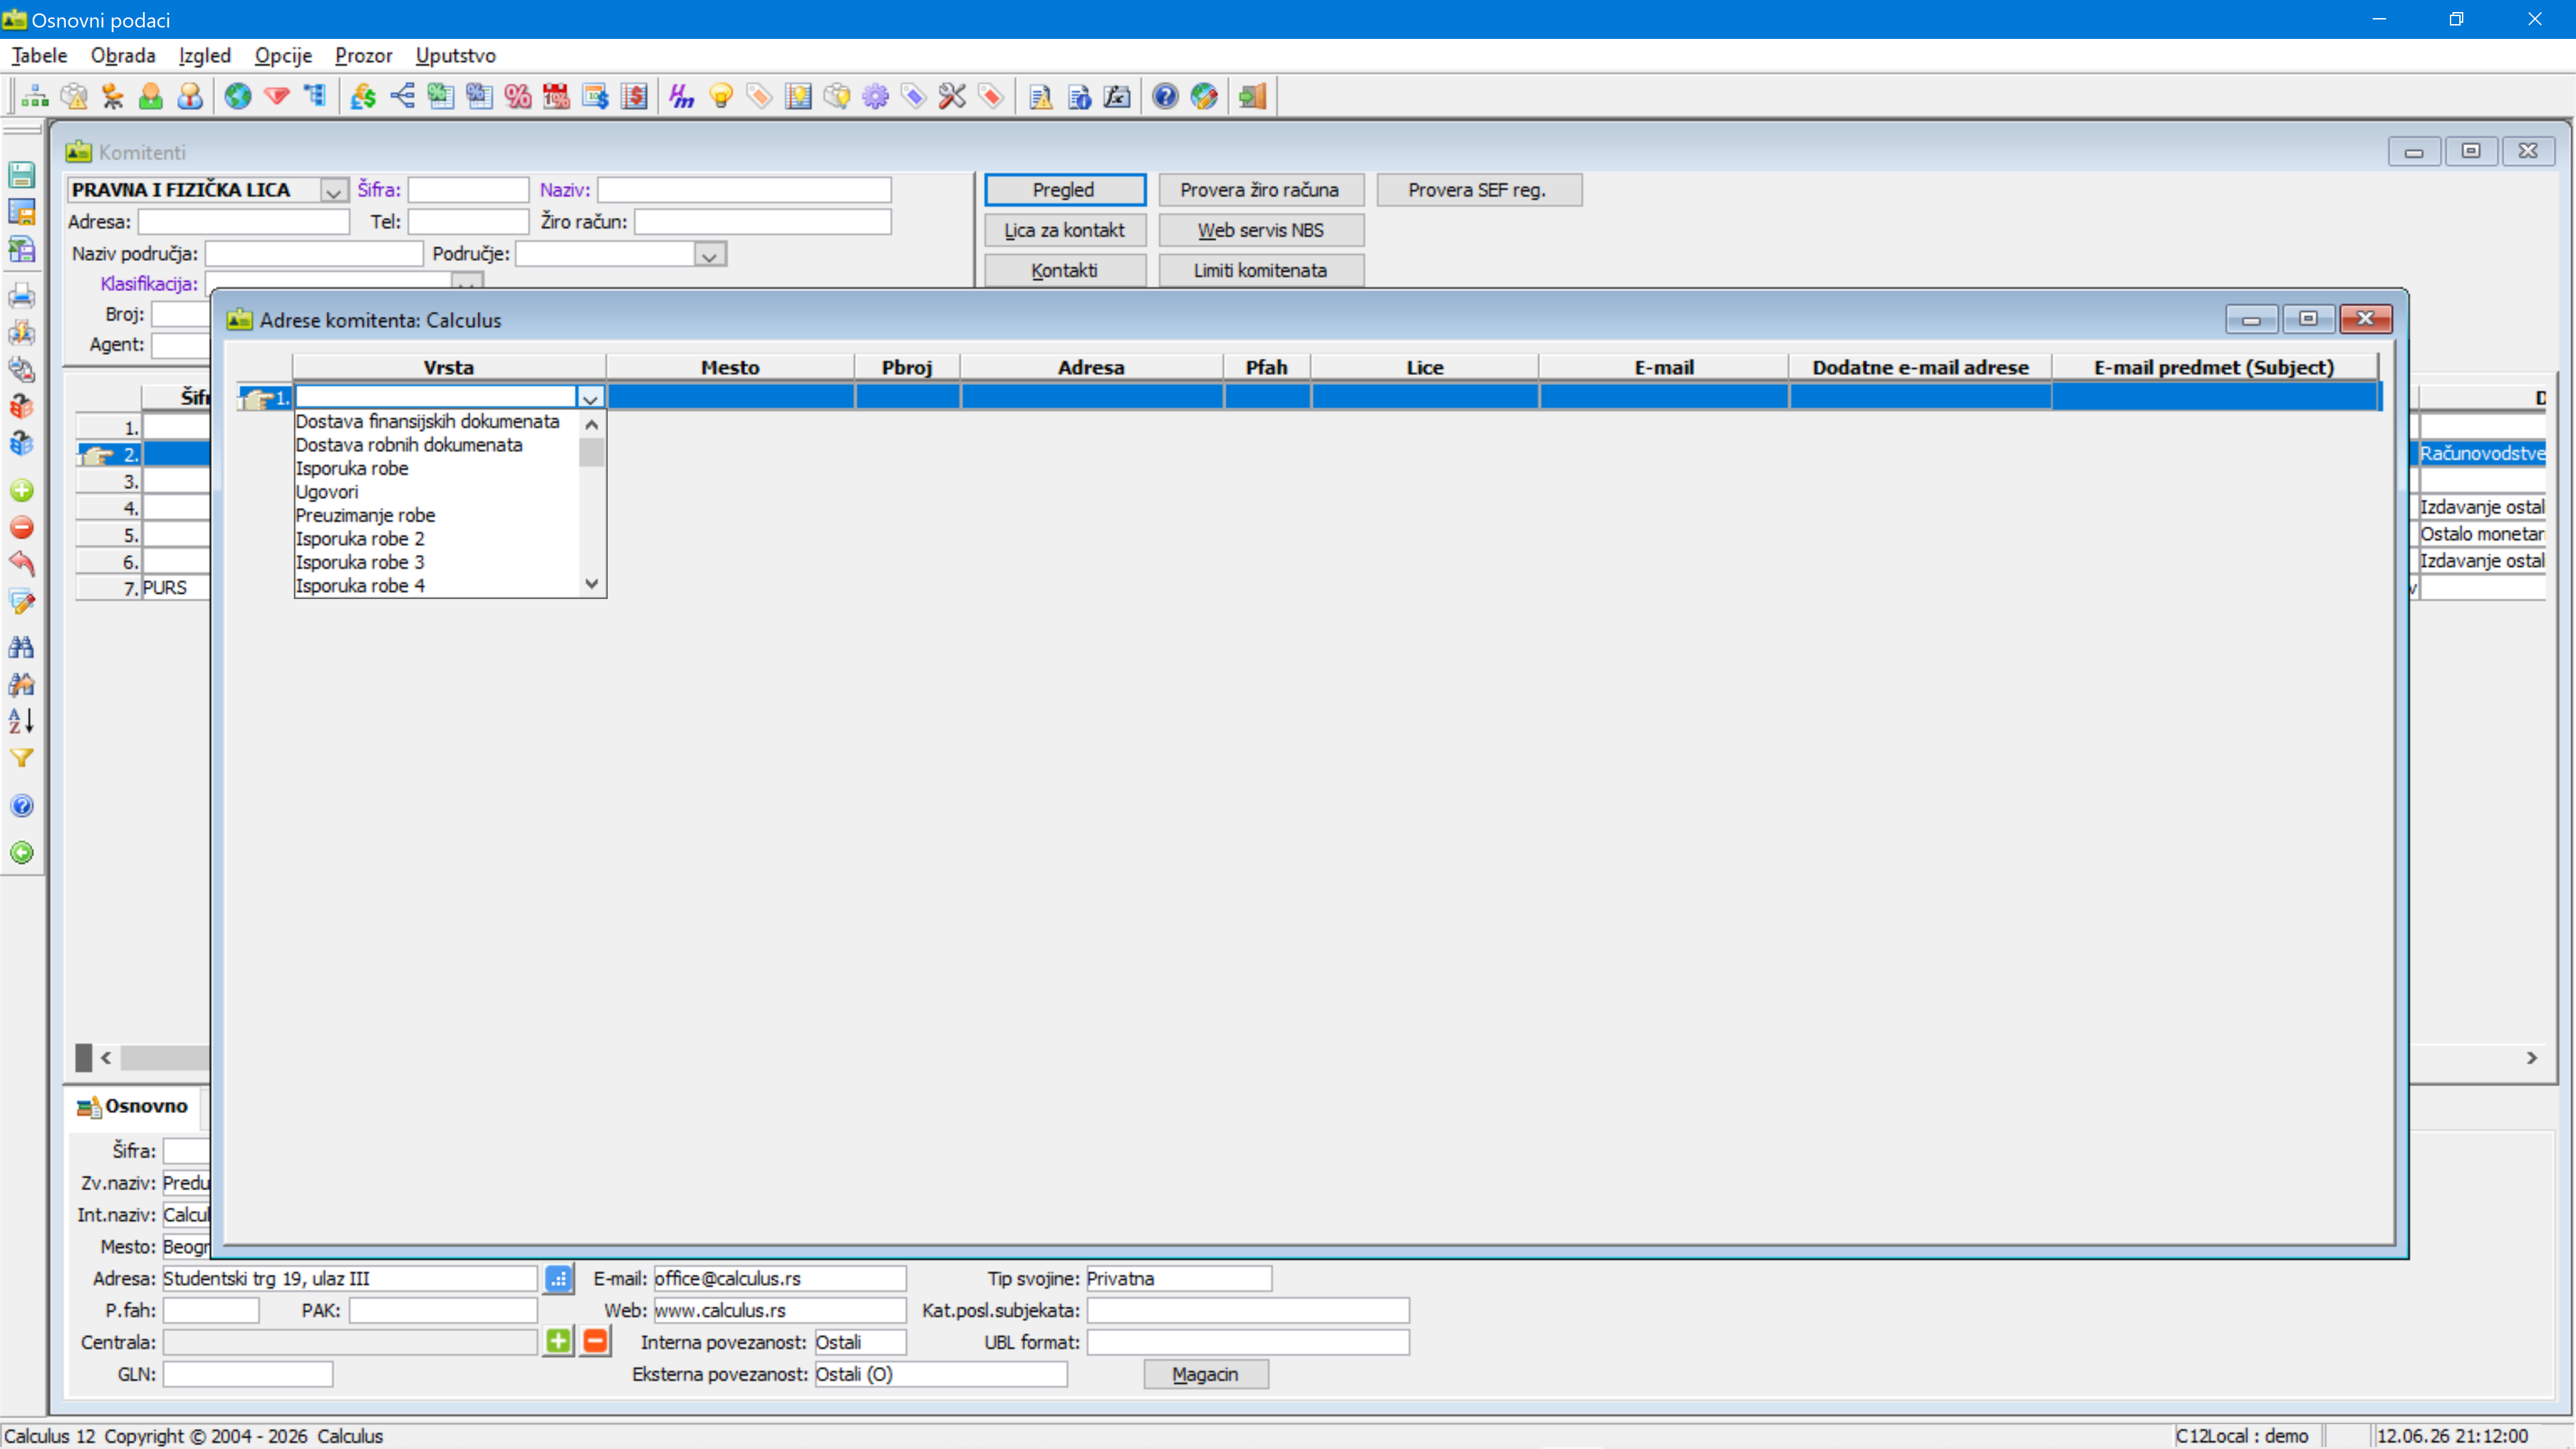Click the red diamond toolbar icon
Viewport: 2576px width, 1449px height.
tap(277, 97)
